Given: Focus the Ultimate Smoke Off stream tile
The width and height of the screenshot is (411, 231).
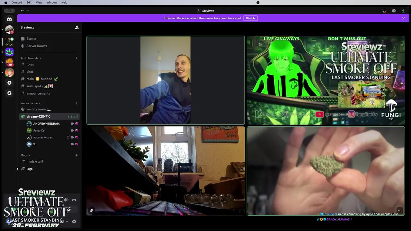Looking at the screenshot, I should tap(326, 80).
